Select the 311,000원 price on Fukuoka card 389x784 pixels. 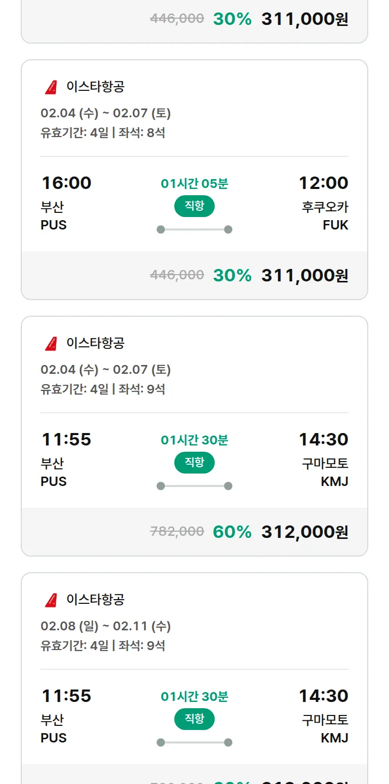pyautogui.click(x=304, y=275)
